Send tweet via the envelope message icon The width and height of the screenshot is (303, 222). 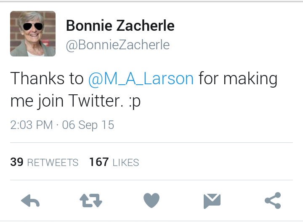[212, 201]
